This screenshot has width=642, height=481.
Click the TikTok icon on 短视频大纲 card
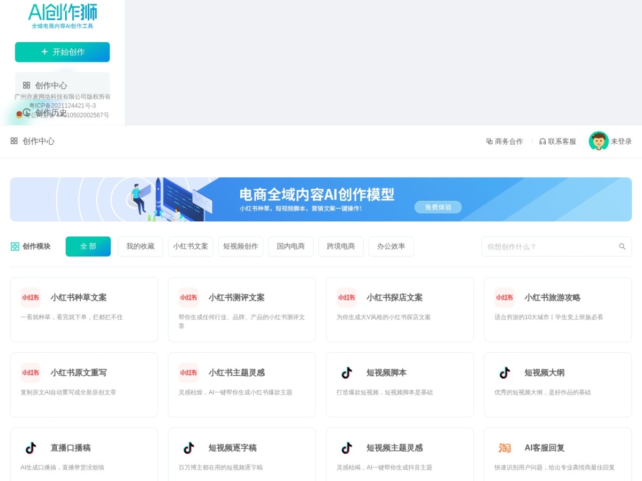505,373
